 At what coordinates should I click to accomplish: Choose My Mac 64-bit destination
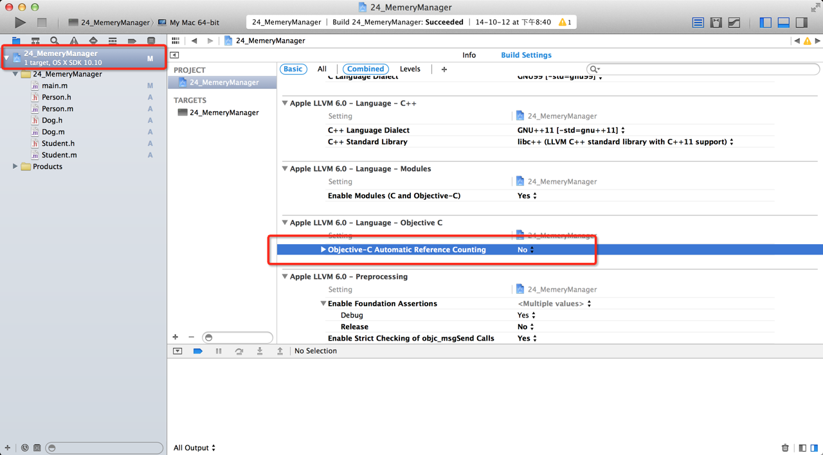(189, 22)
